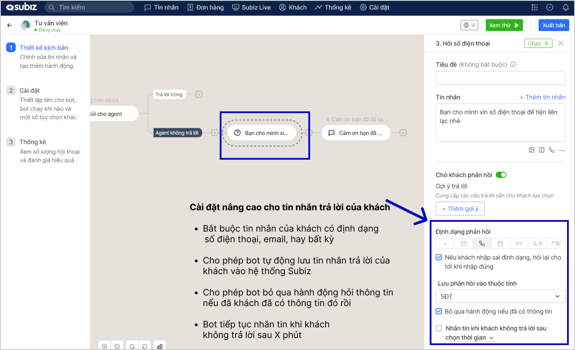Enable Nhắn tin khi khách không trả lời checkbox
The image size is (575, 350).
[x=439, y=328]
